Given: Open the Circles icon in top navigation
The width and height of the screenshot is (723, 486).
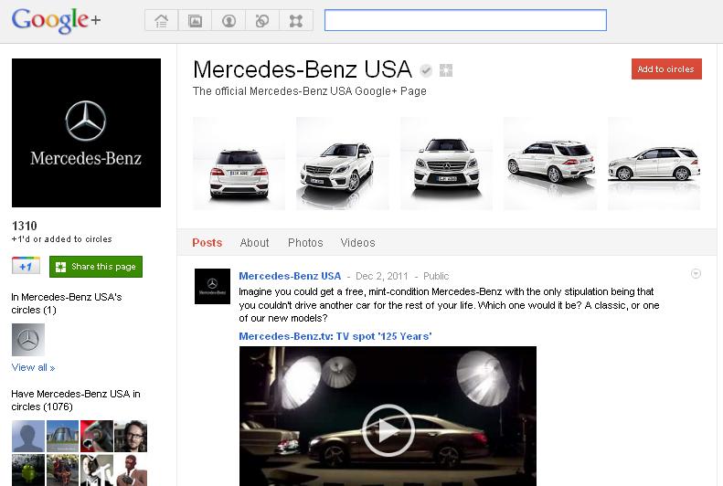Looking at the screenshot, I should (262, 20).
